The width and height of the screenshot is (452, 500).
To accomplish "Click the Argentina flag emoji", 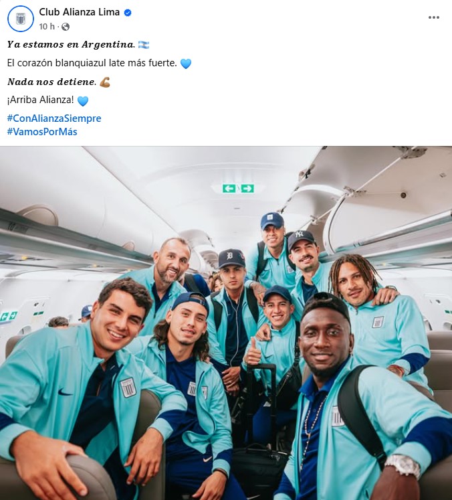I will tap(144, 45).
